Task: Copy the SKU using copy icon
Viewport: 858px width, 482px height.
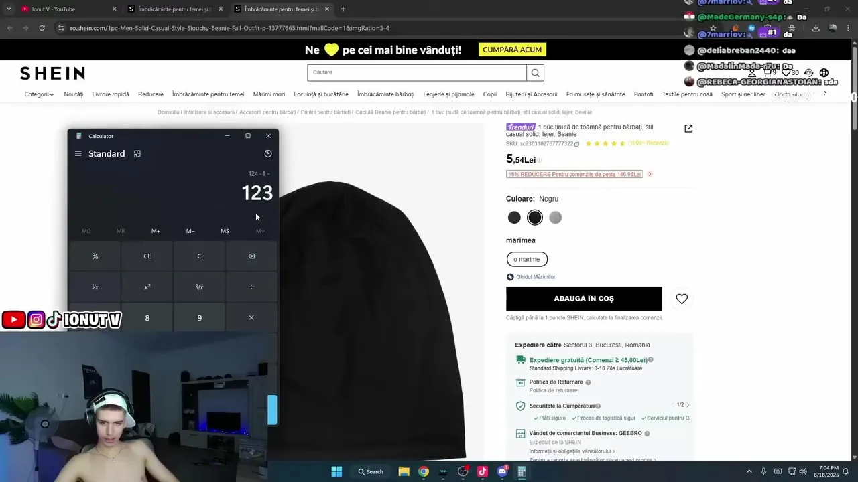Action: (x=577, y=144)
